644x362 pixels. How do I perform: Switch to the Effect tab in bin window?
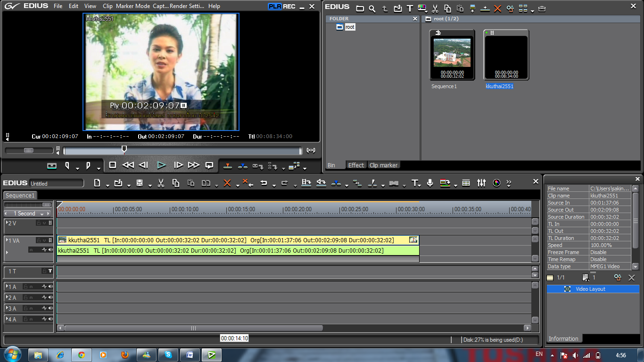356,165
